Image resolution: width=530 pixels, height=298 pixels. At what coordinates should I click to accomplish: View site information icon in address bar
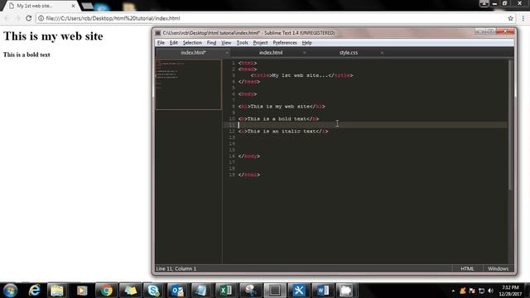(41, 18)
